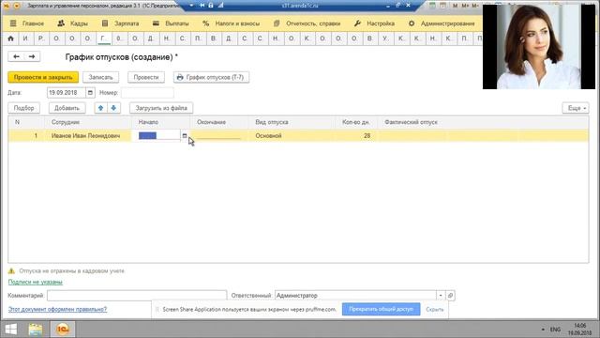This screenshot has height=338, width=600.
Task: Show hidden system tray icons
Action: (x=543, y=330)
